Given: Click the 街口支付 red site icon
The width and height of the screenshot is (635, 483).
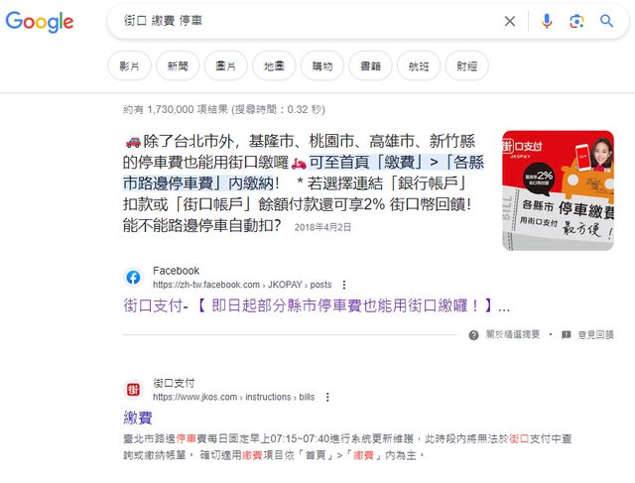Looking at the screenshot, I should pos(133,390).
